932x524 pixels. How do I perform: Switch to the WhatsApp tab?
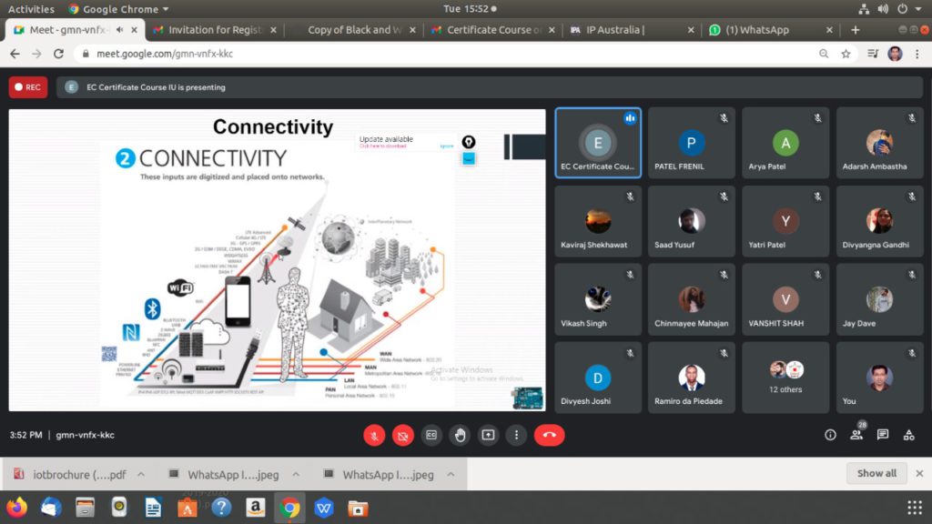tap(764, 30)
